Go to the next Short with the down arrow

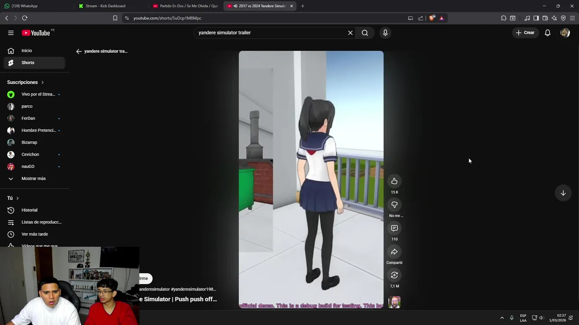563,193
